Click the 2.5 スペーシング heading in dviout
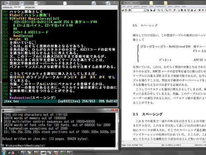 coord(147,114)
